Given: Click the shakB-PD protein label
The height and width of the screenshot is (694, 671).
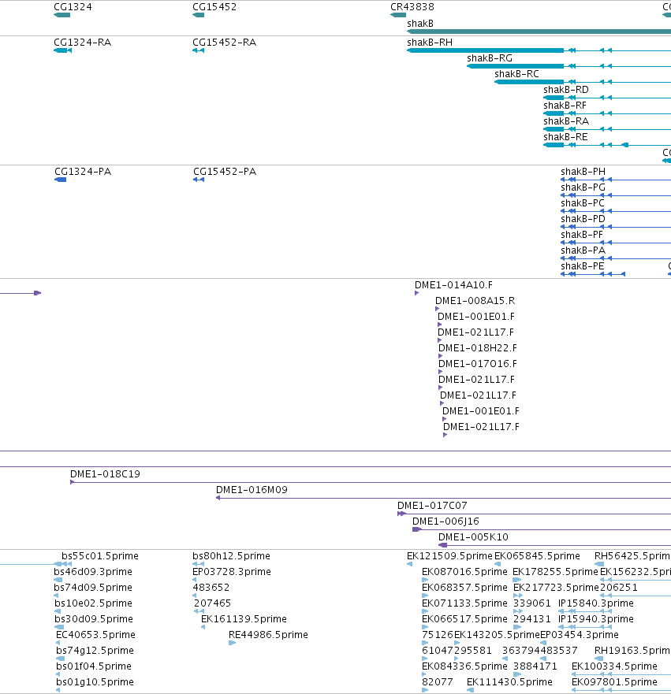Looking at the screenshot, I should (x=583, y=219).
